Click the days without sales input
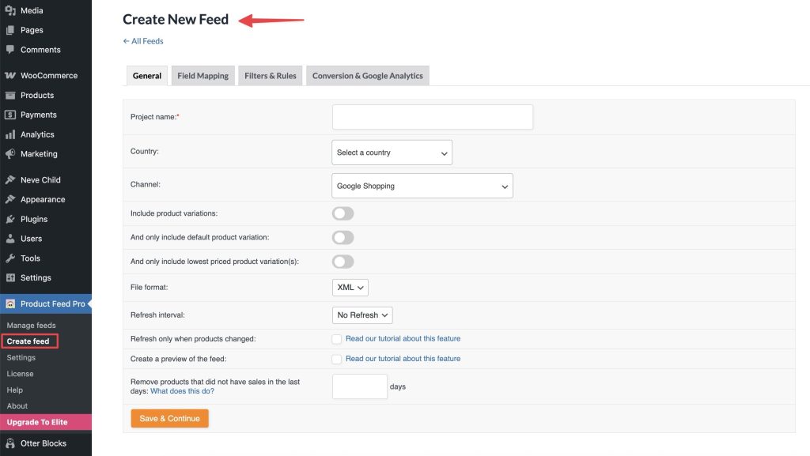Viewport: 810px width, 456px height. [360, 386]
